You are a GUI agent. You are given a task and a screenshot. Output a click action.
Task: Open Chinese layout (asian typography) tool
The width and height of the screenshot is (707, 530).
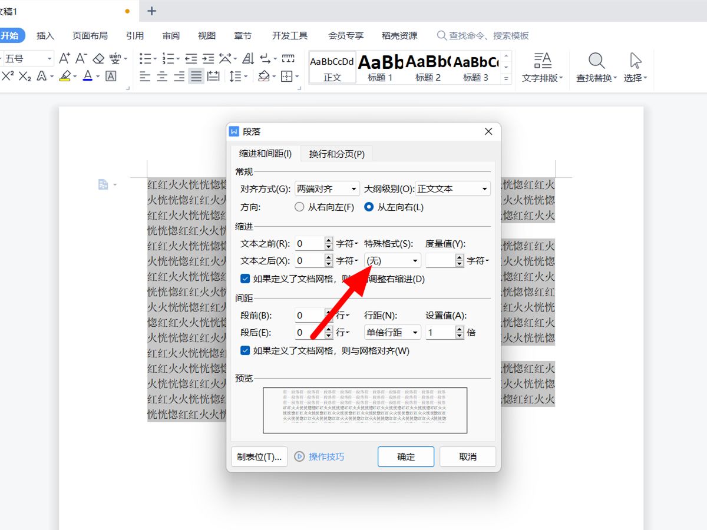point(226,58)
